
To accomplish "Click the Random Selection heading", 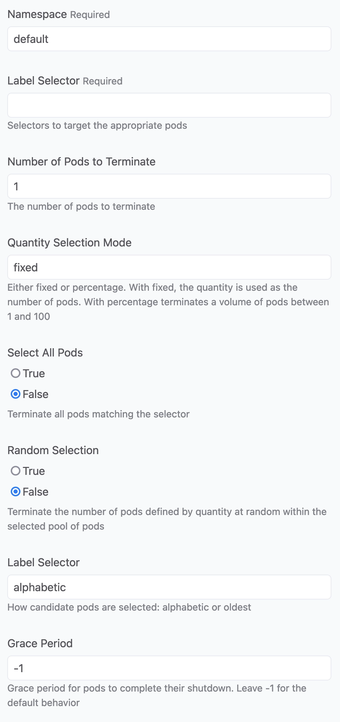I will pos(53,450).
